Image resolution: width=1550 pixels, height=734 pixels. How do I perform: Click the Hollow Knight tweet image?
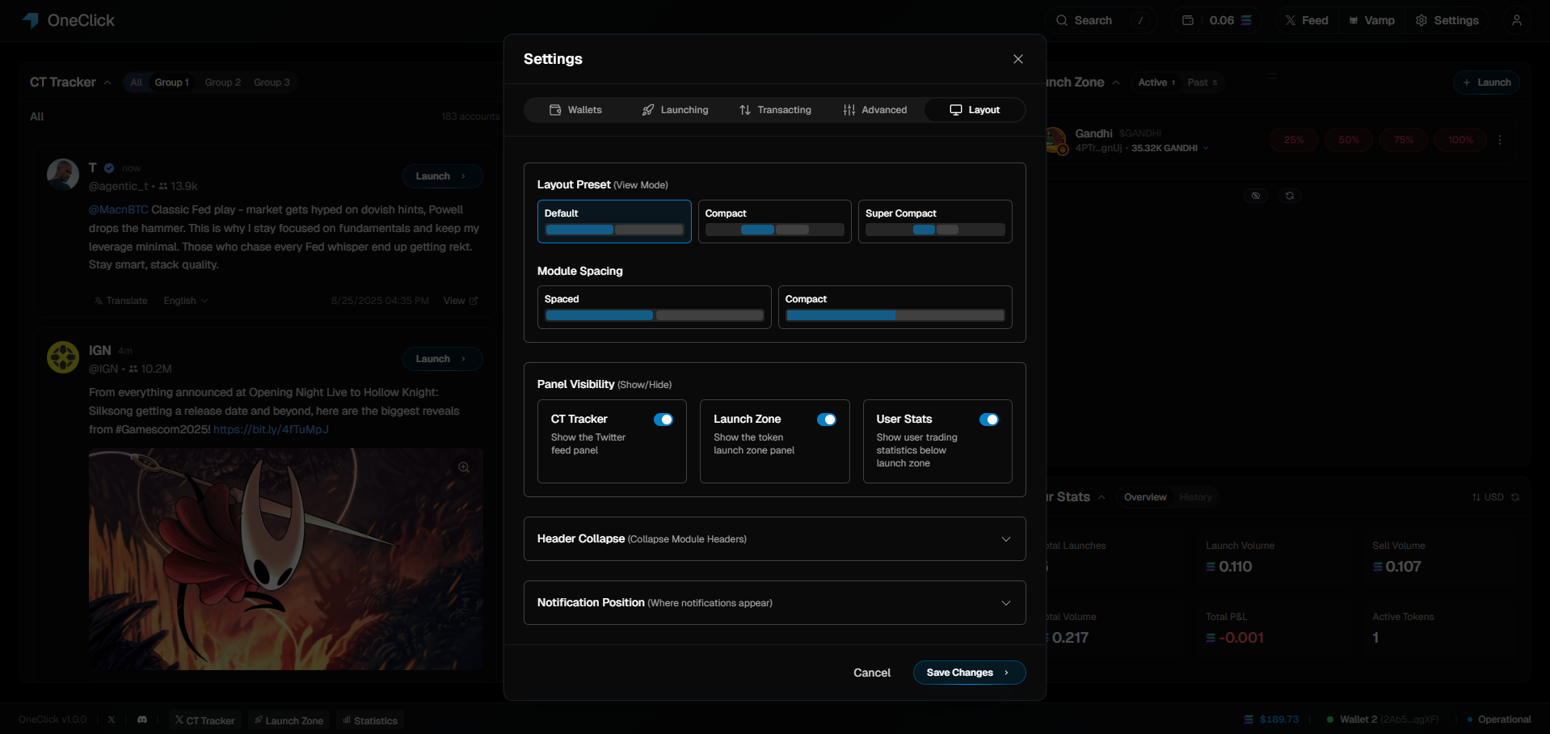tap(286, 559)
